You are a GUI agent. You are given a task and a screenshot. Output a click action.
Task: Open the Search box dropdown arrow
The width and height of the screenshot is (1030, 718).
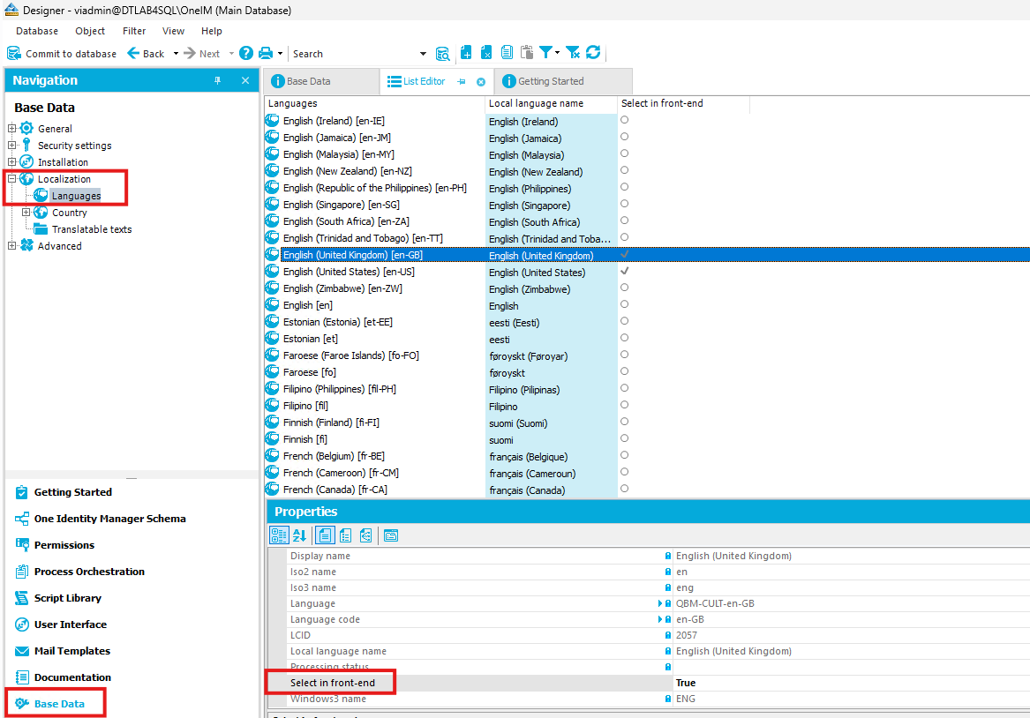click(x=423, y=54)
